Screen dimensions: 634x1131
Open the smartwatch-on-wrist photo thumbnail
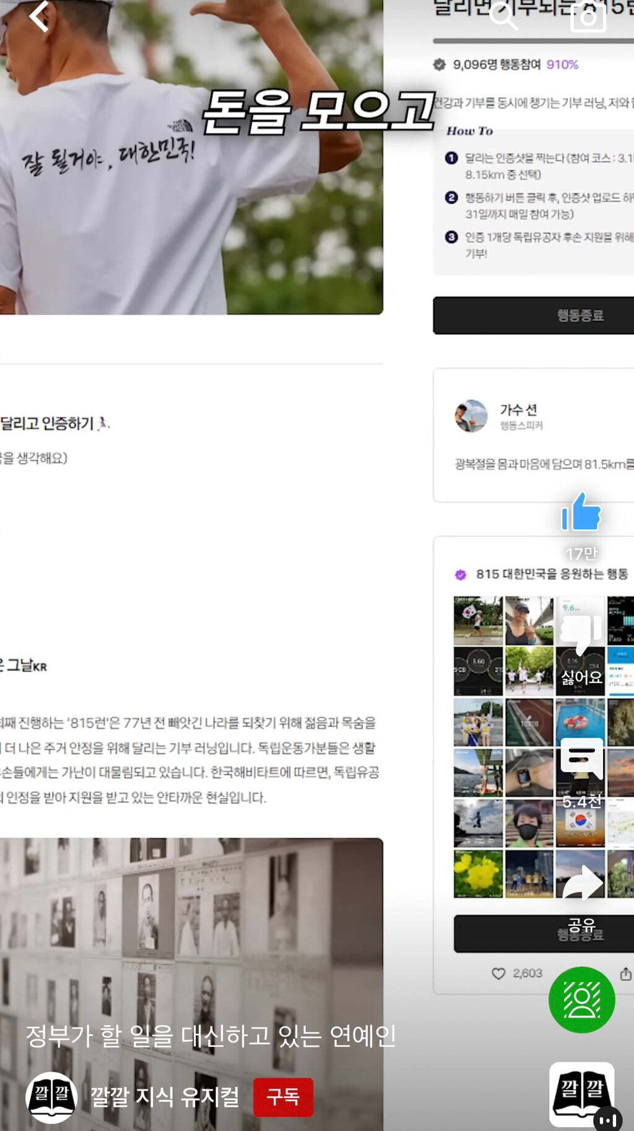(529, 773)
